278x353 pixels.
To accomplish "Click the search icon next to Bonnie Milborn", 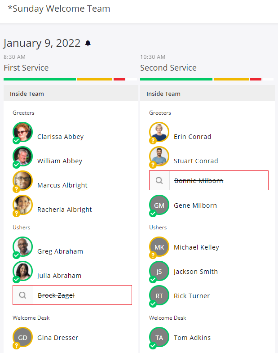I will 159,180.
